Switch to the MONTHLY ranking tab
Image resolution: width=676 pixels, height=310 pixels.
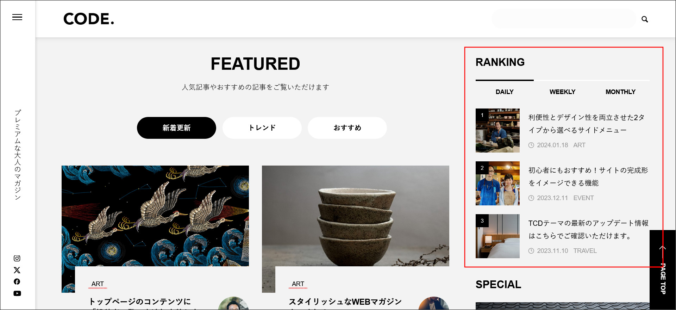point(620,92)
